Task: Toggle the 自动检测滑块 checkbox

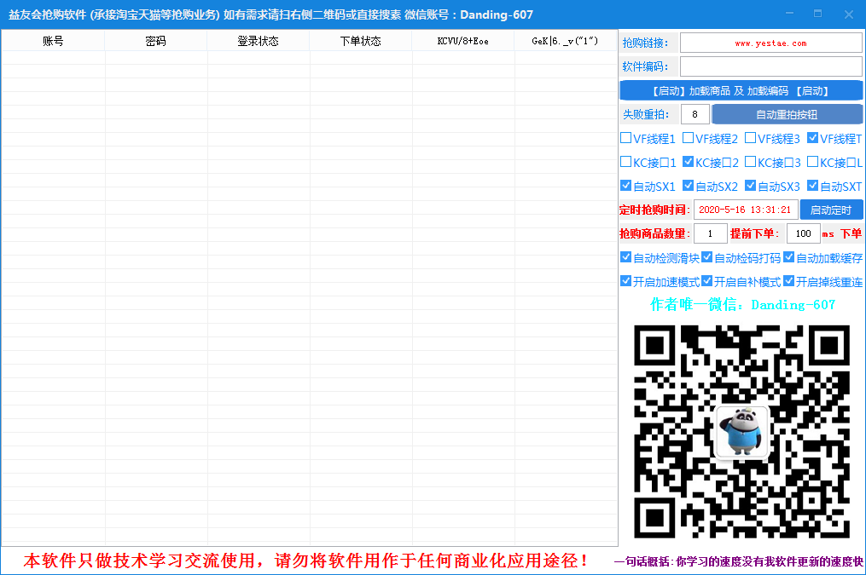Action: (625, 257)
